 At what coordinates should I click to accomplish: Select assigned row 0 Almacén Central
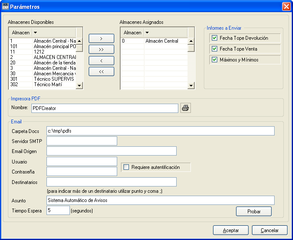[x=154, y=41]
